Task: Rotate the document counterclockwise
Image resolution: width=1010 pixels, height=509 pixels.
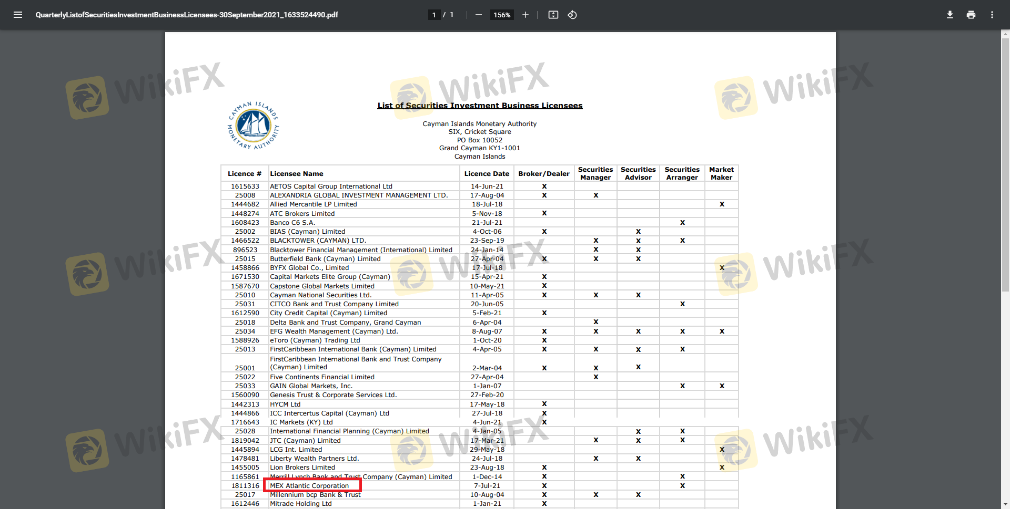Action: pos(572,15)
